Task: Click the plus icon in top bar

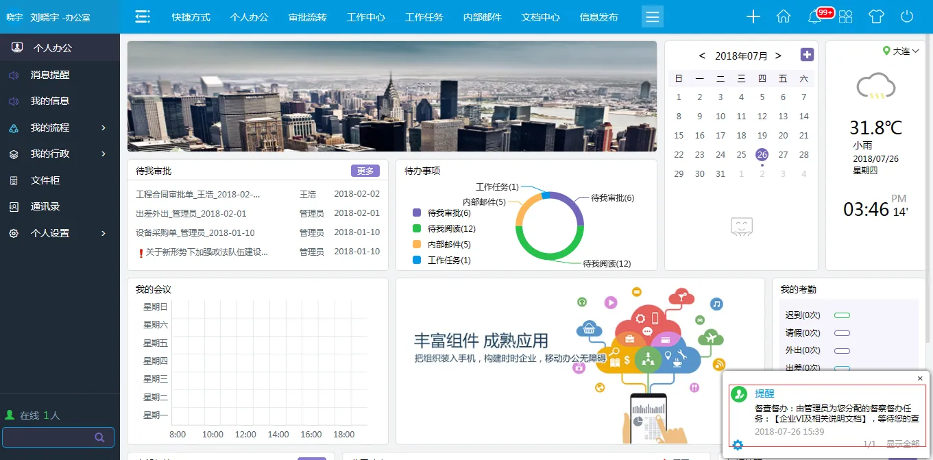Action: 753,17
